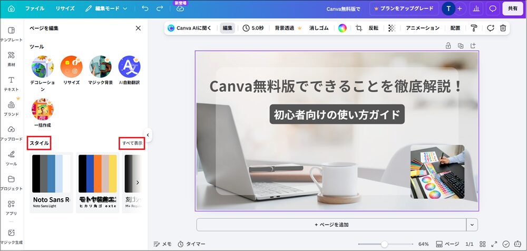Image resolution: width=527 pixels, height=251 pixels.
Task: Expand the 編集モード dropdown
Action: coord(106,9)
